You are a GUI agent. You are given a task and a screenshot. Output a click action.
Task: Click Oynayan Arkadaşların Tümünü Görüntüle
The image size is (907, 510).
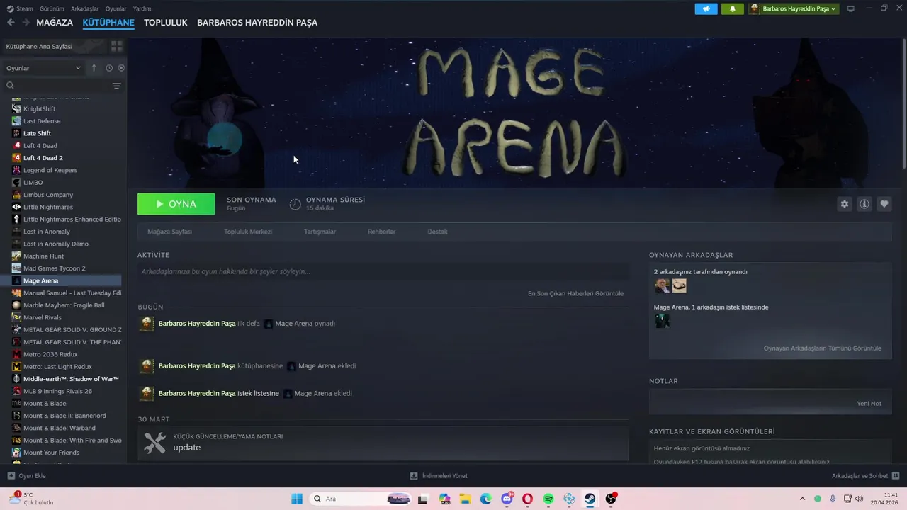click(x=822, y=348)
